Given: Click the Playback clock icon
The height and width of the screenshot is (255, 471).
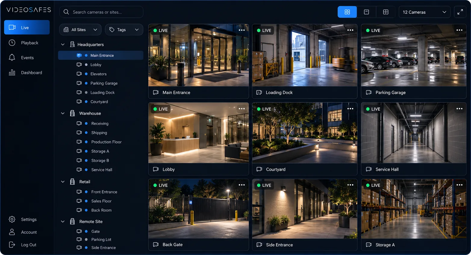Looking at the screenshot, I should (x=12, y=43).
